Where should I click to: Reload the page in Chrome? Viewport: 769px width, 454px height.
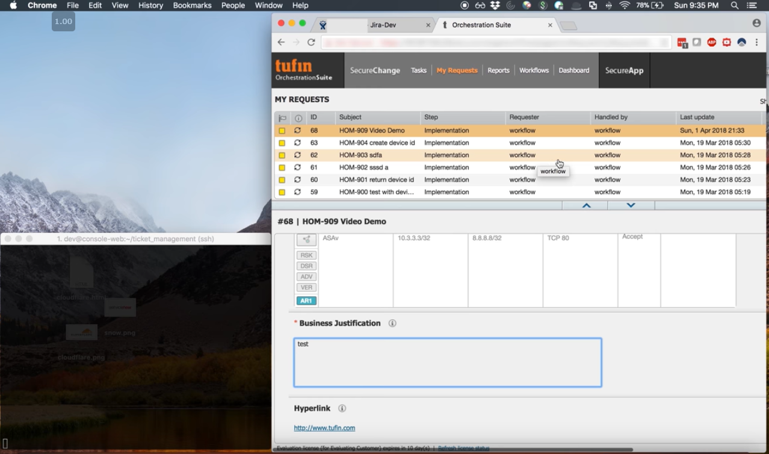click(x=311, y=42)
